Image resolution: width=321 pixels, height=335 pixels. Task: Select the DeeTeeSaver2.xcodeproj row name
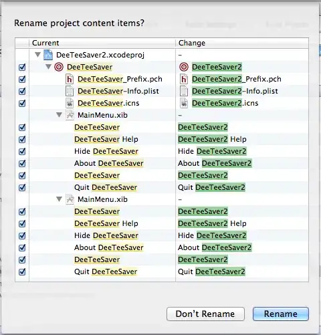[x=100, y=55]
